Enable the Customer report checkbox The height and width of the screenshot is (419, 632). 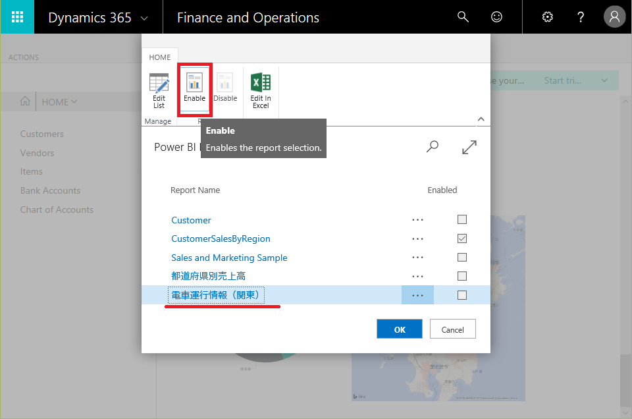(x=462, y=219)
